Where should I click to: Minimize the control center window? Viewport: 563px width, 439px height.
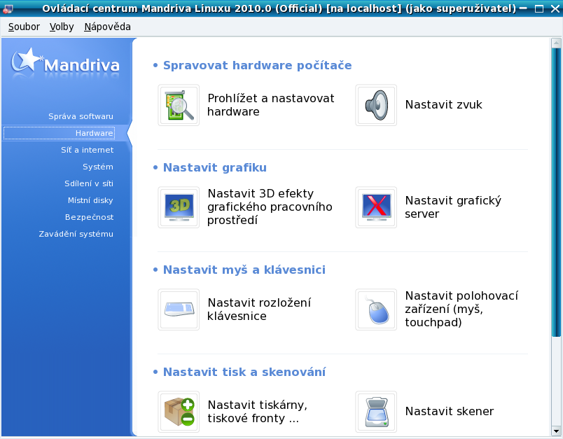click(x=524, y=8)
